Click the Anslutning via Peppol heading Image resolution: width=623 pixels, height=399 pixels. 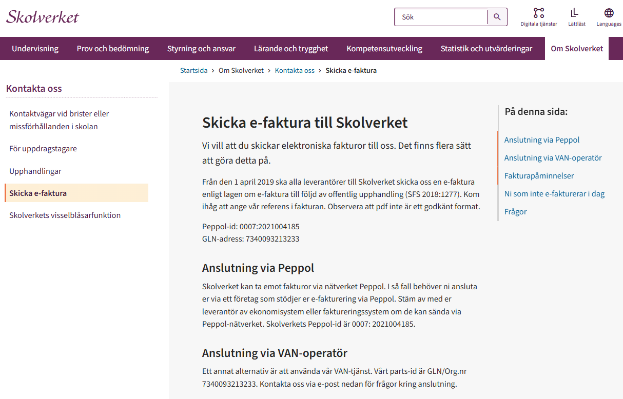(258, 268)
